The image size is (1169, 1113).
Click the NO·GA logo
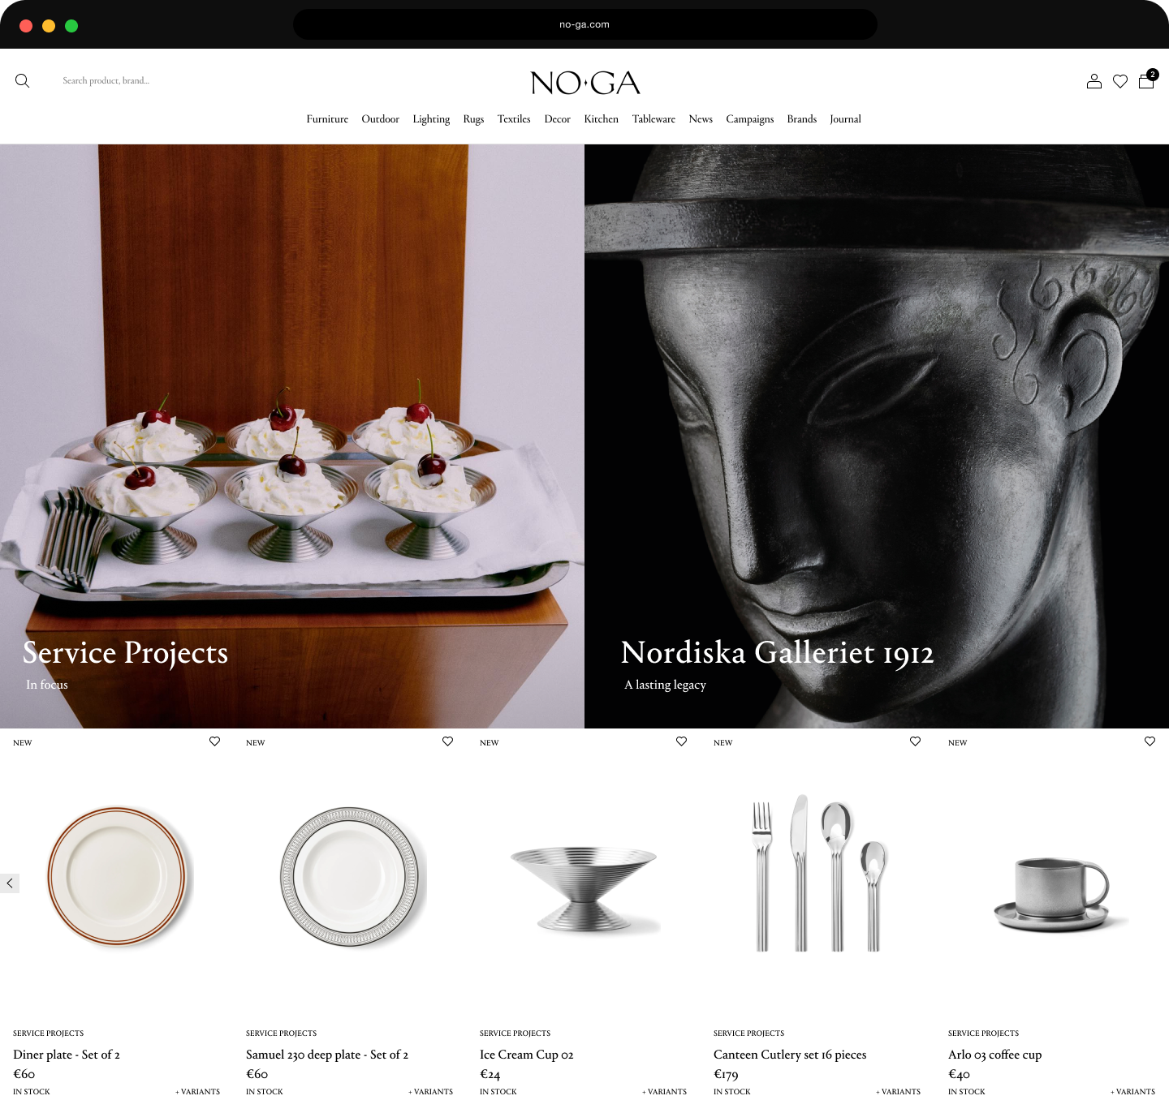[585, 83]
